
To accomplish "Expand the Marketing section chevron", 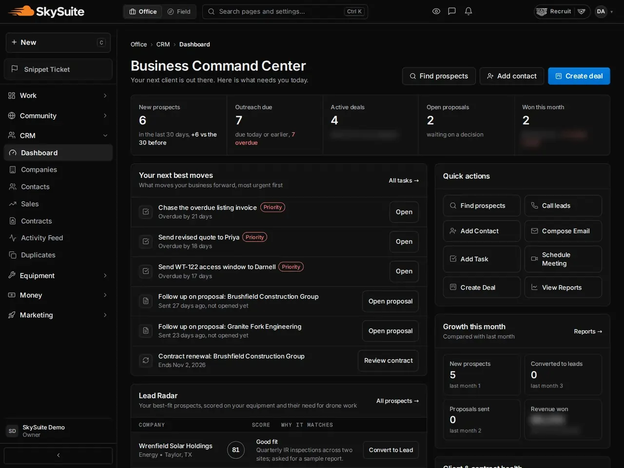I will coord(105,315).
